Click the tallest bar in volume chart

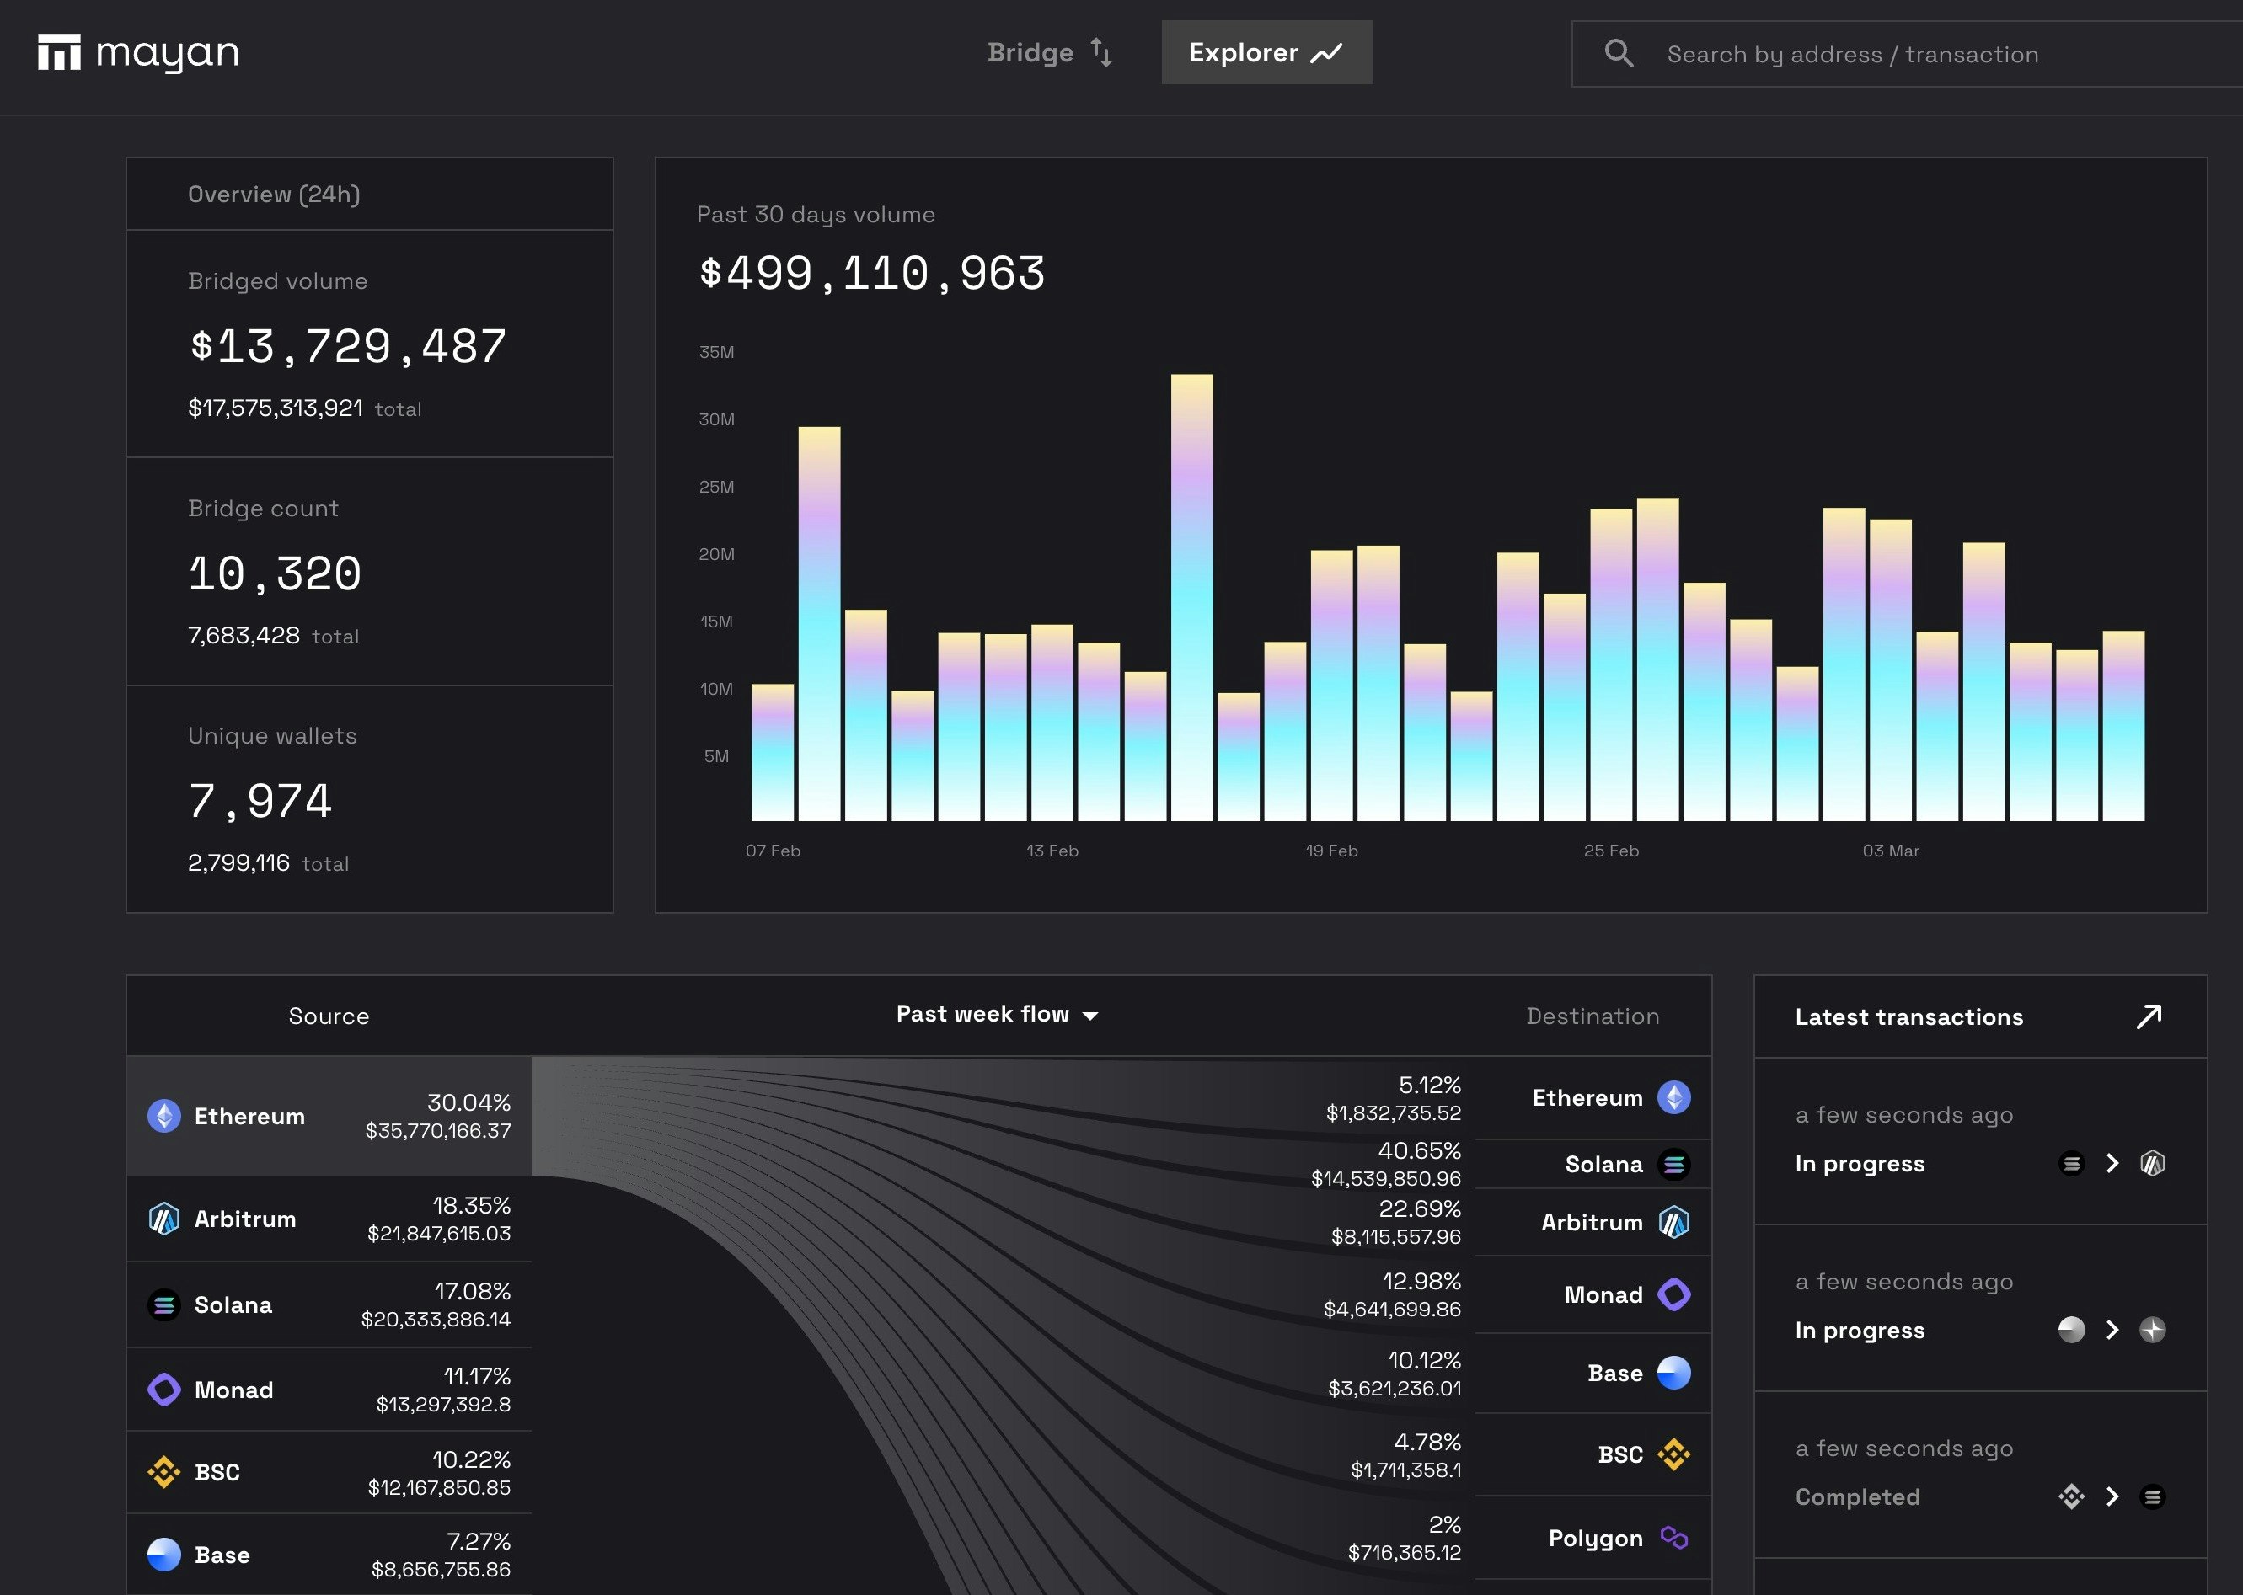pyautogui.click(x=1191, y=597)
